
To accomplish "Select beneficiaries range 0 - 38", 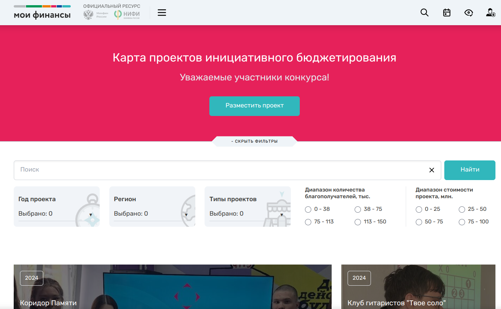I will [x=308, y=210].
